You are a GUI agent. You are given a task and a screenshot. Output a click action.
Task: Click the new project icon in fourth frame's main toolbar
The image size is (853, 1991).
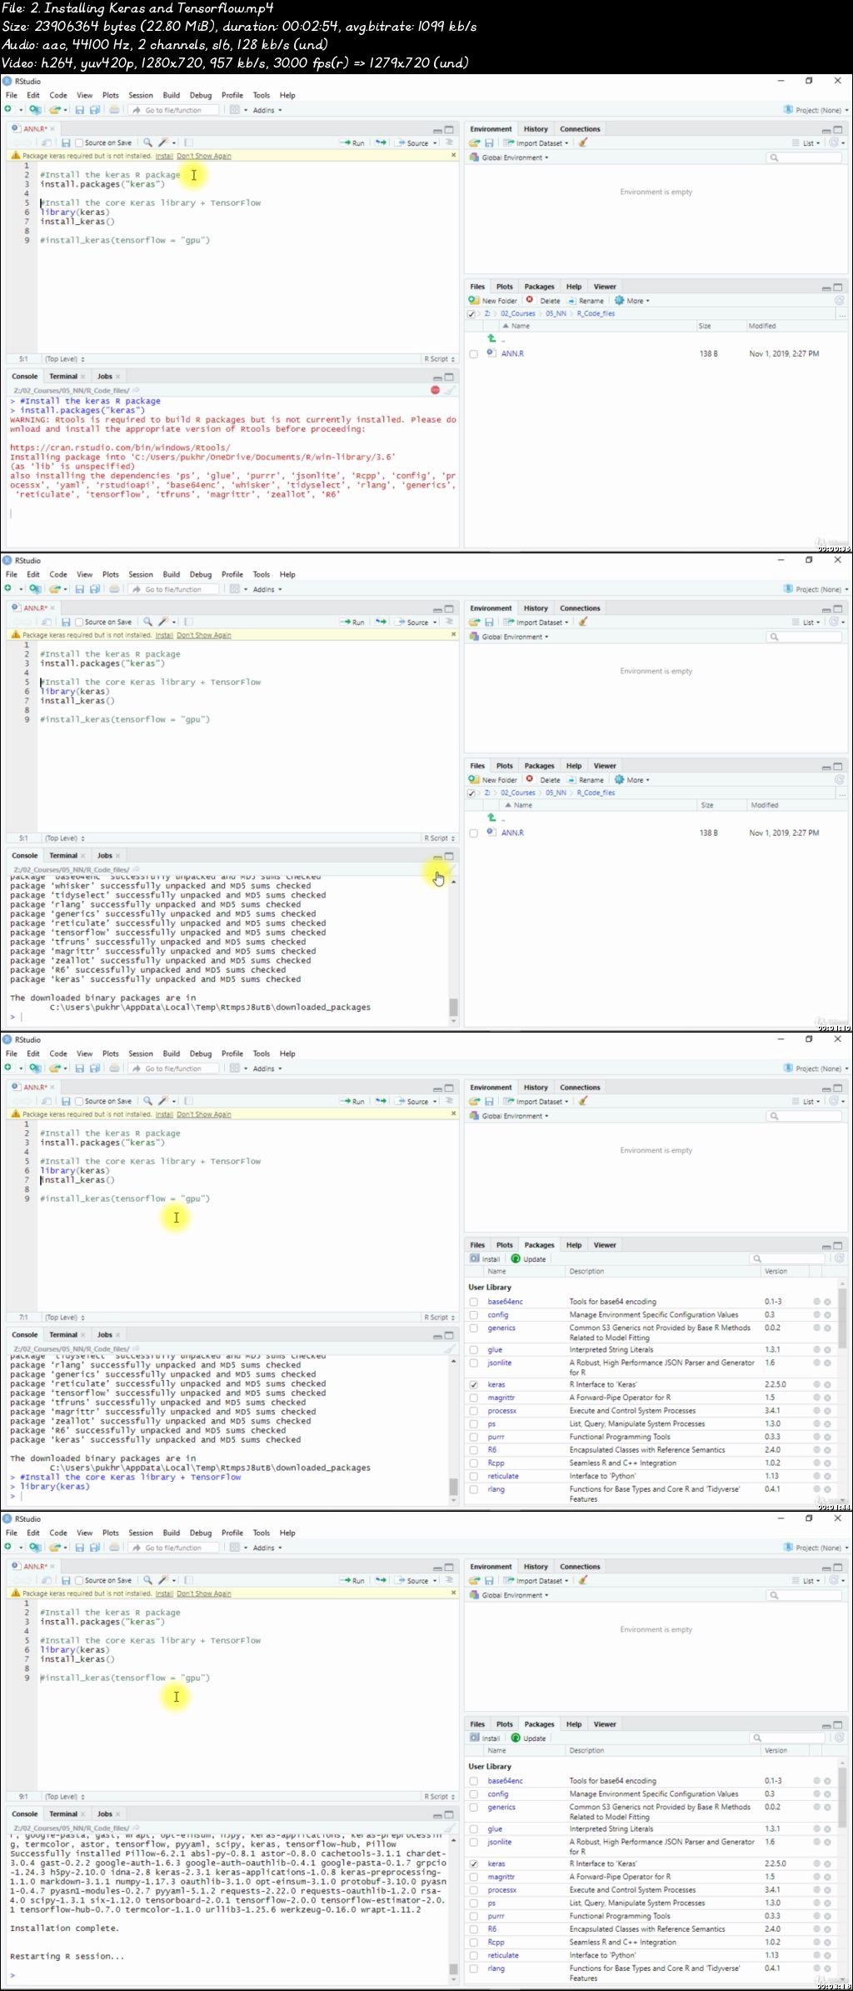click(x=34, y=1548)
